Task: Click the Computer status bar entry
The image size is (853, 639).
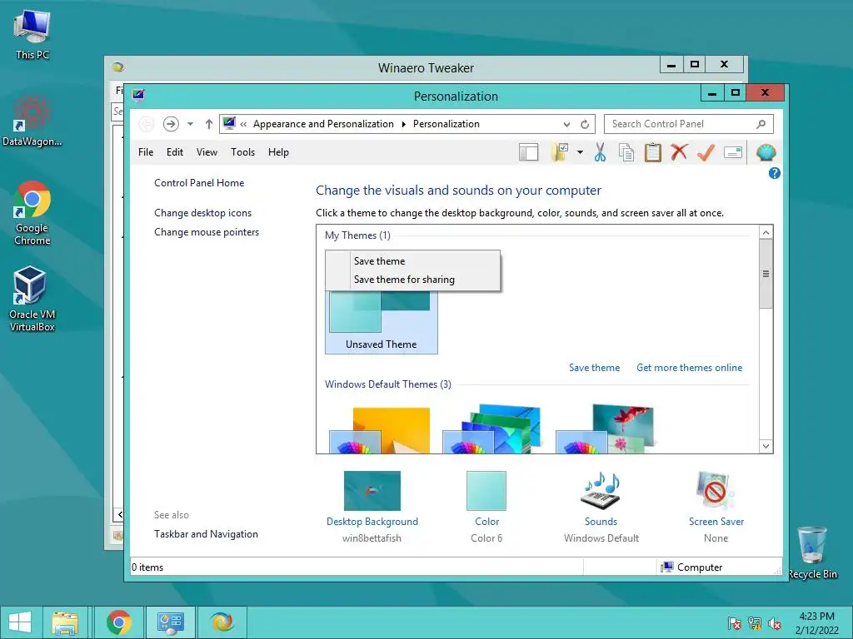Action: [x=692, y=567]
